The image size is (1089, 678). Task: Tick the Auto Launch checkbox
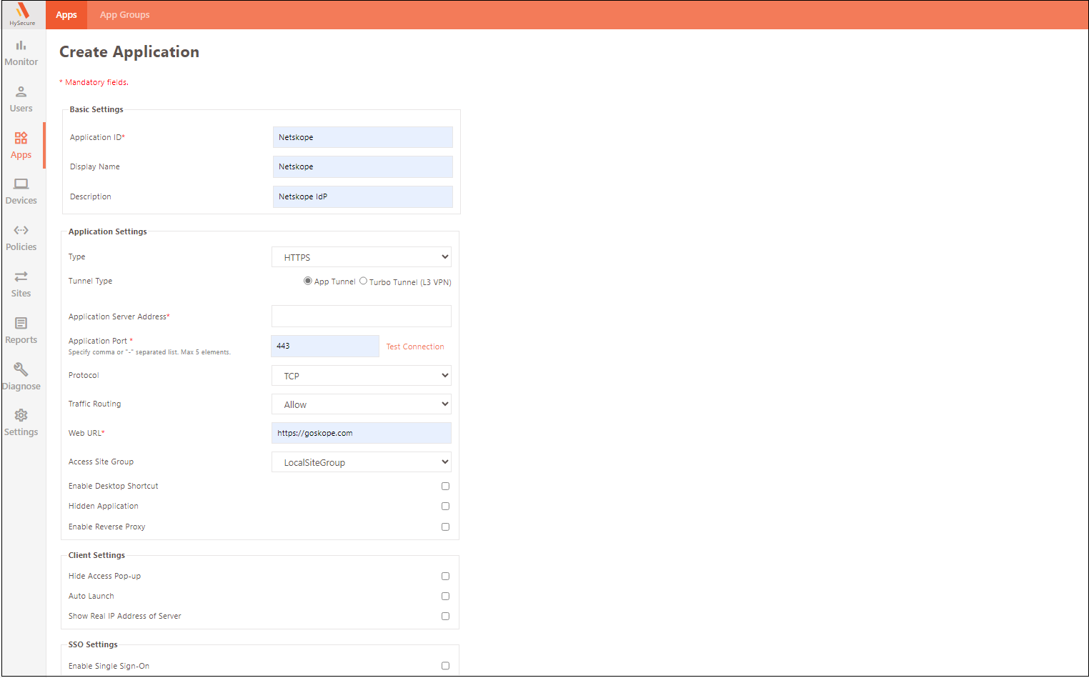445,596
